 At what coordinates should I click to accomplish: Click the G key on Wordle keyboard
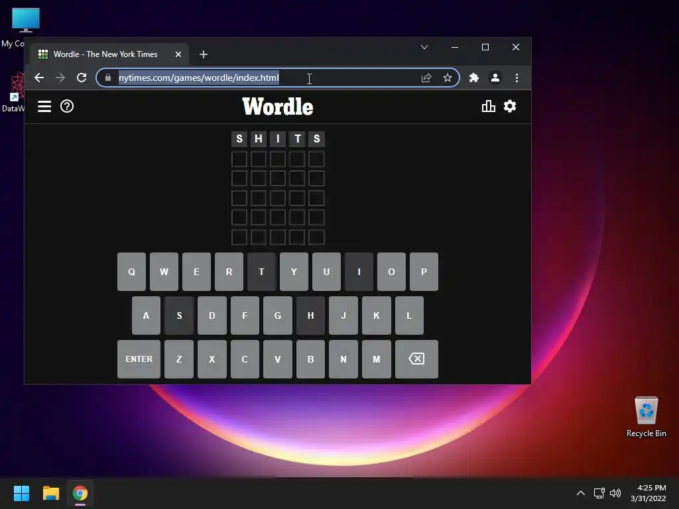pyautogui.click(x=278, y=315)
